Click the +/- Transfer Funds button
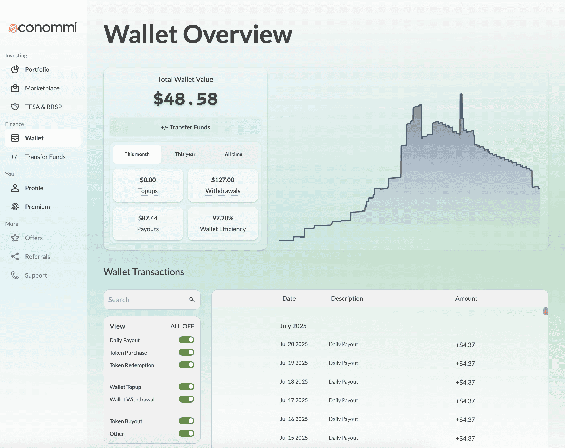The width and height of the screenshot is (565, 448). (185, 127)
